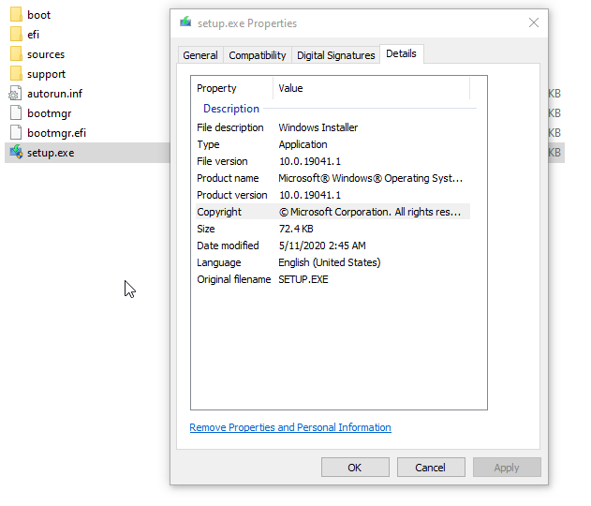Click the bootmgr.efi file icon
Viewport: 591px width, 506px height.
(x=16, y=132)
